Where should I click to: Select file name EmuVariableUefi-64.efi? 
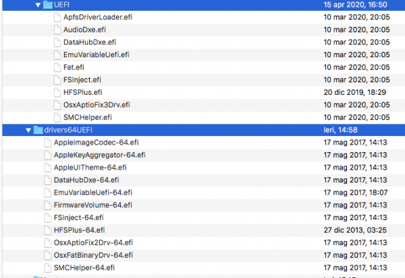[93, 193]
